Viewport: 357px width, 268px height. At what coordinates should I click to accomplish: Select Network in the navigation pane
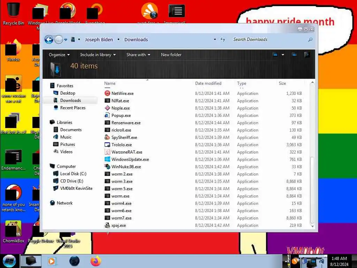click(64, 203)
